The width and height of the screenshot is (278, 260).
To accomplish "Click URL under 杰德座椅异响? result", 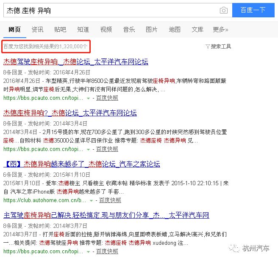I will (43, 149).
